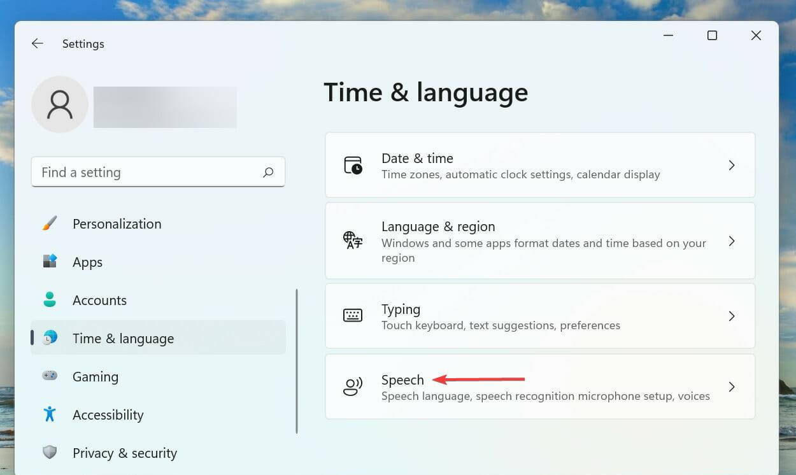Select Accounts in the sidebar
The image size is (796, 475).
(x=99, y=300)
